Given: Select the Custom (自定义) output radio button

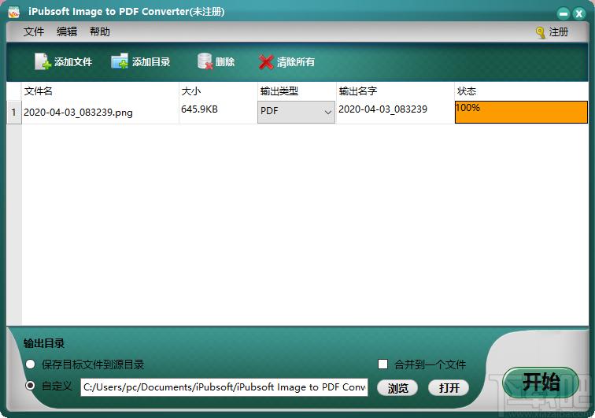Looking at the screenshot, I should 31,386.
